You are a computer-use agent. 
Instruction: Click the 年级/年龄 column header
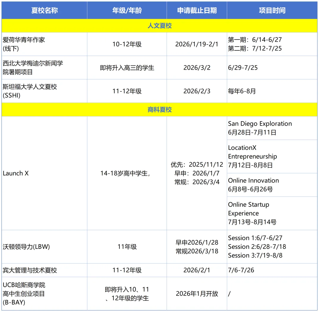[x=127, y=11]
